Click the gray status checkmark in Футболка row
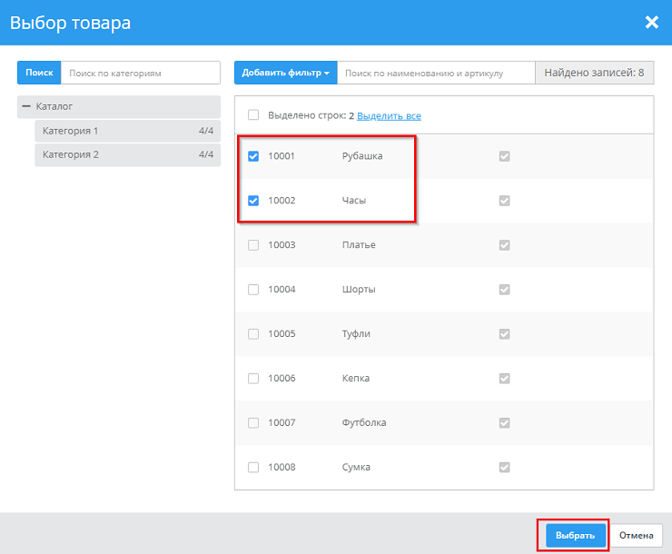672x554 pixels. point(504,423)
